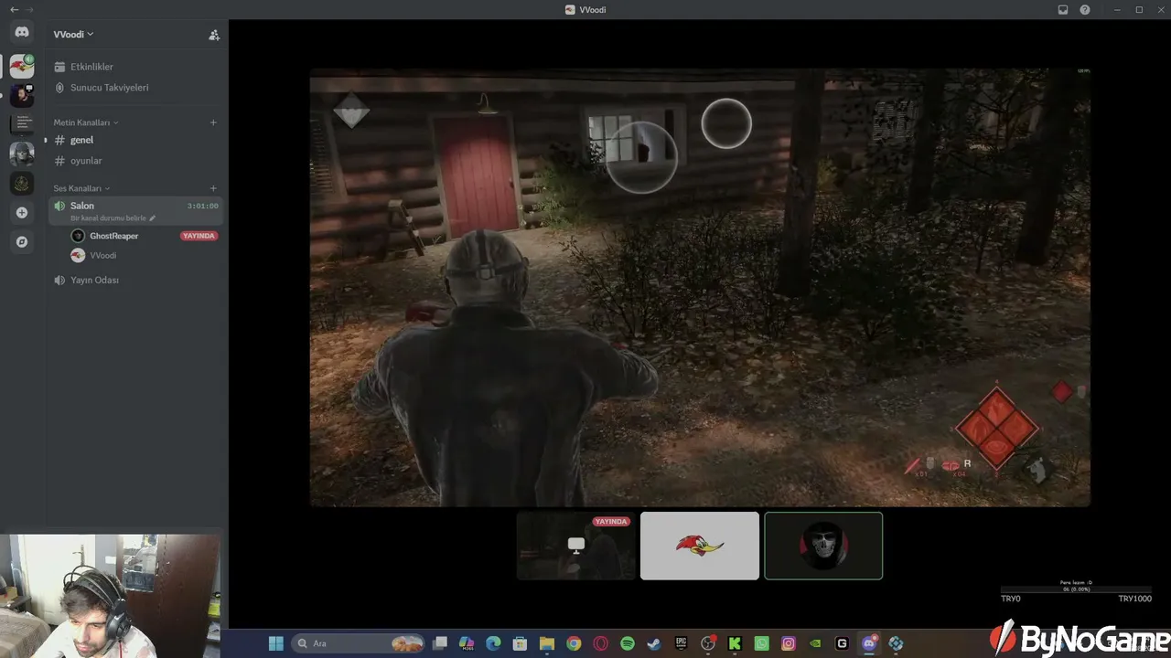Open Instagram from the taskbar
1171x658 pixels.
pyautogui.click(x=789, y=643)
